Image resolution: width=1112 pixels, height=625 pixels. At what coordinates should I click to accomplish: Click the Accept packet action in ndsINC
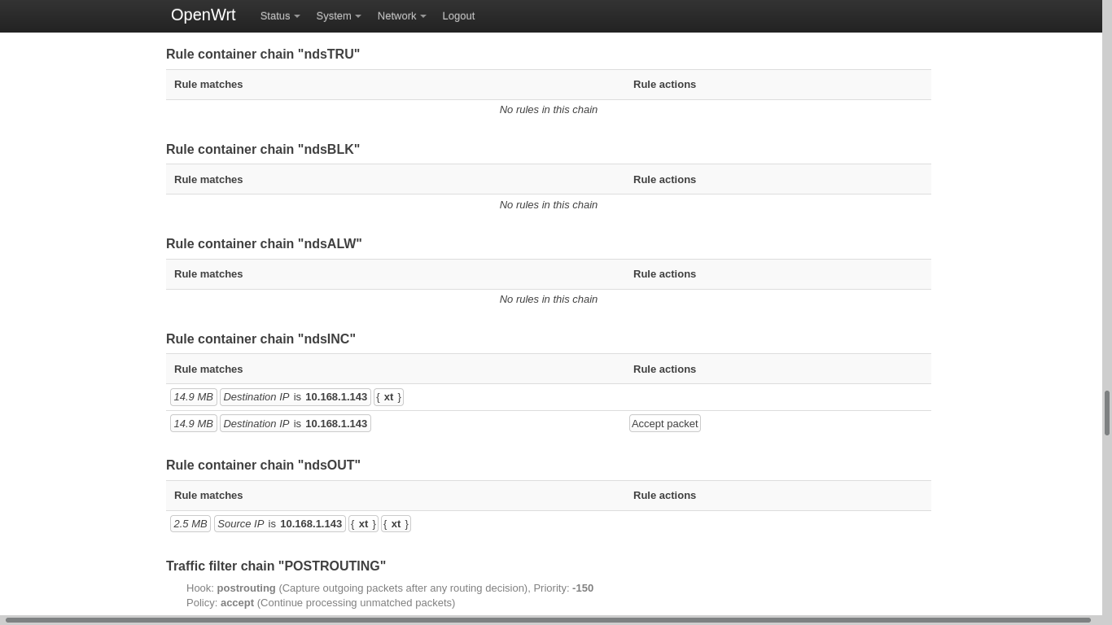click(x=664, y=423)
